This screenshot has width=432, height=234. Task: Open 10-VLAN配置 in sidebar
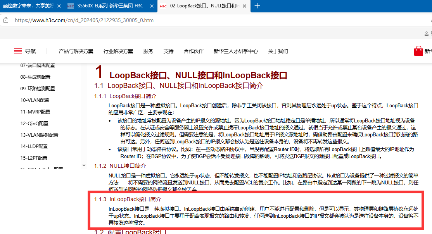35,100
